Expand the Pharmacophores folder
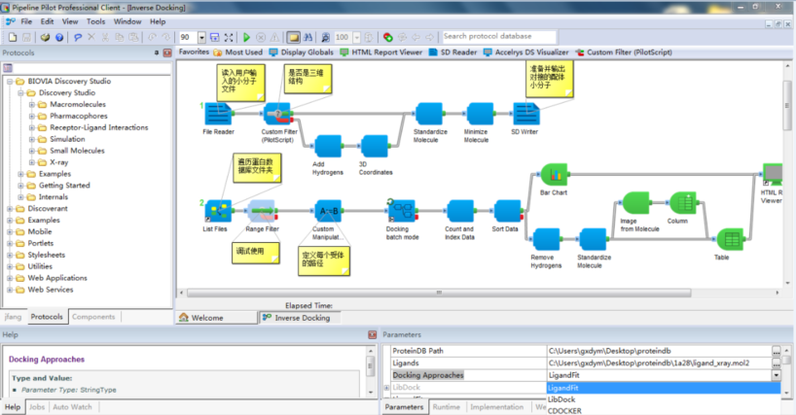796x415 pixels. click(31, 116)
